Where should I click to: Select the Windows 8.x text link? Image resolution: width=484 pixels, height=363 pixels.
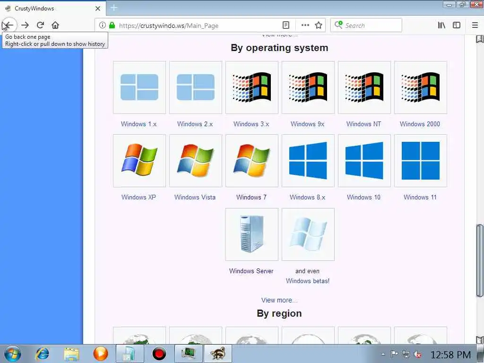pos(307,197)
